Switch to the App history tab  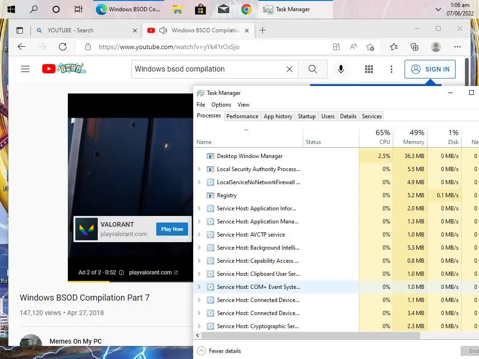[x=278, y=116]
